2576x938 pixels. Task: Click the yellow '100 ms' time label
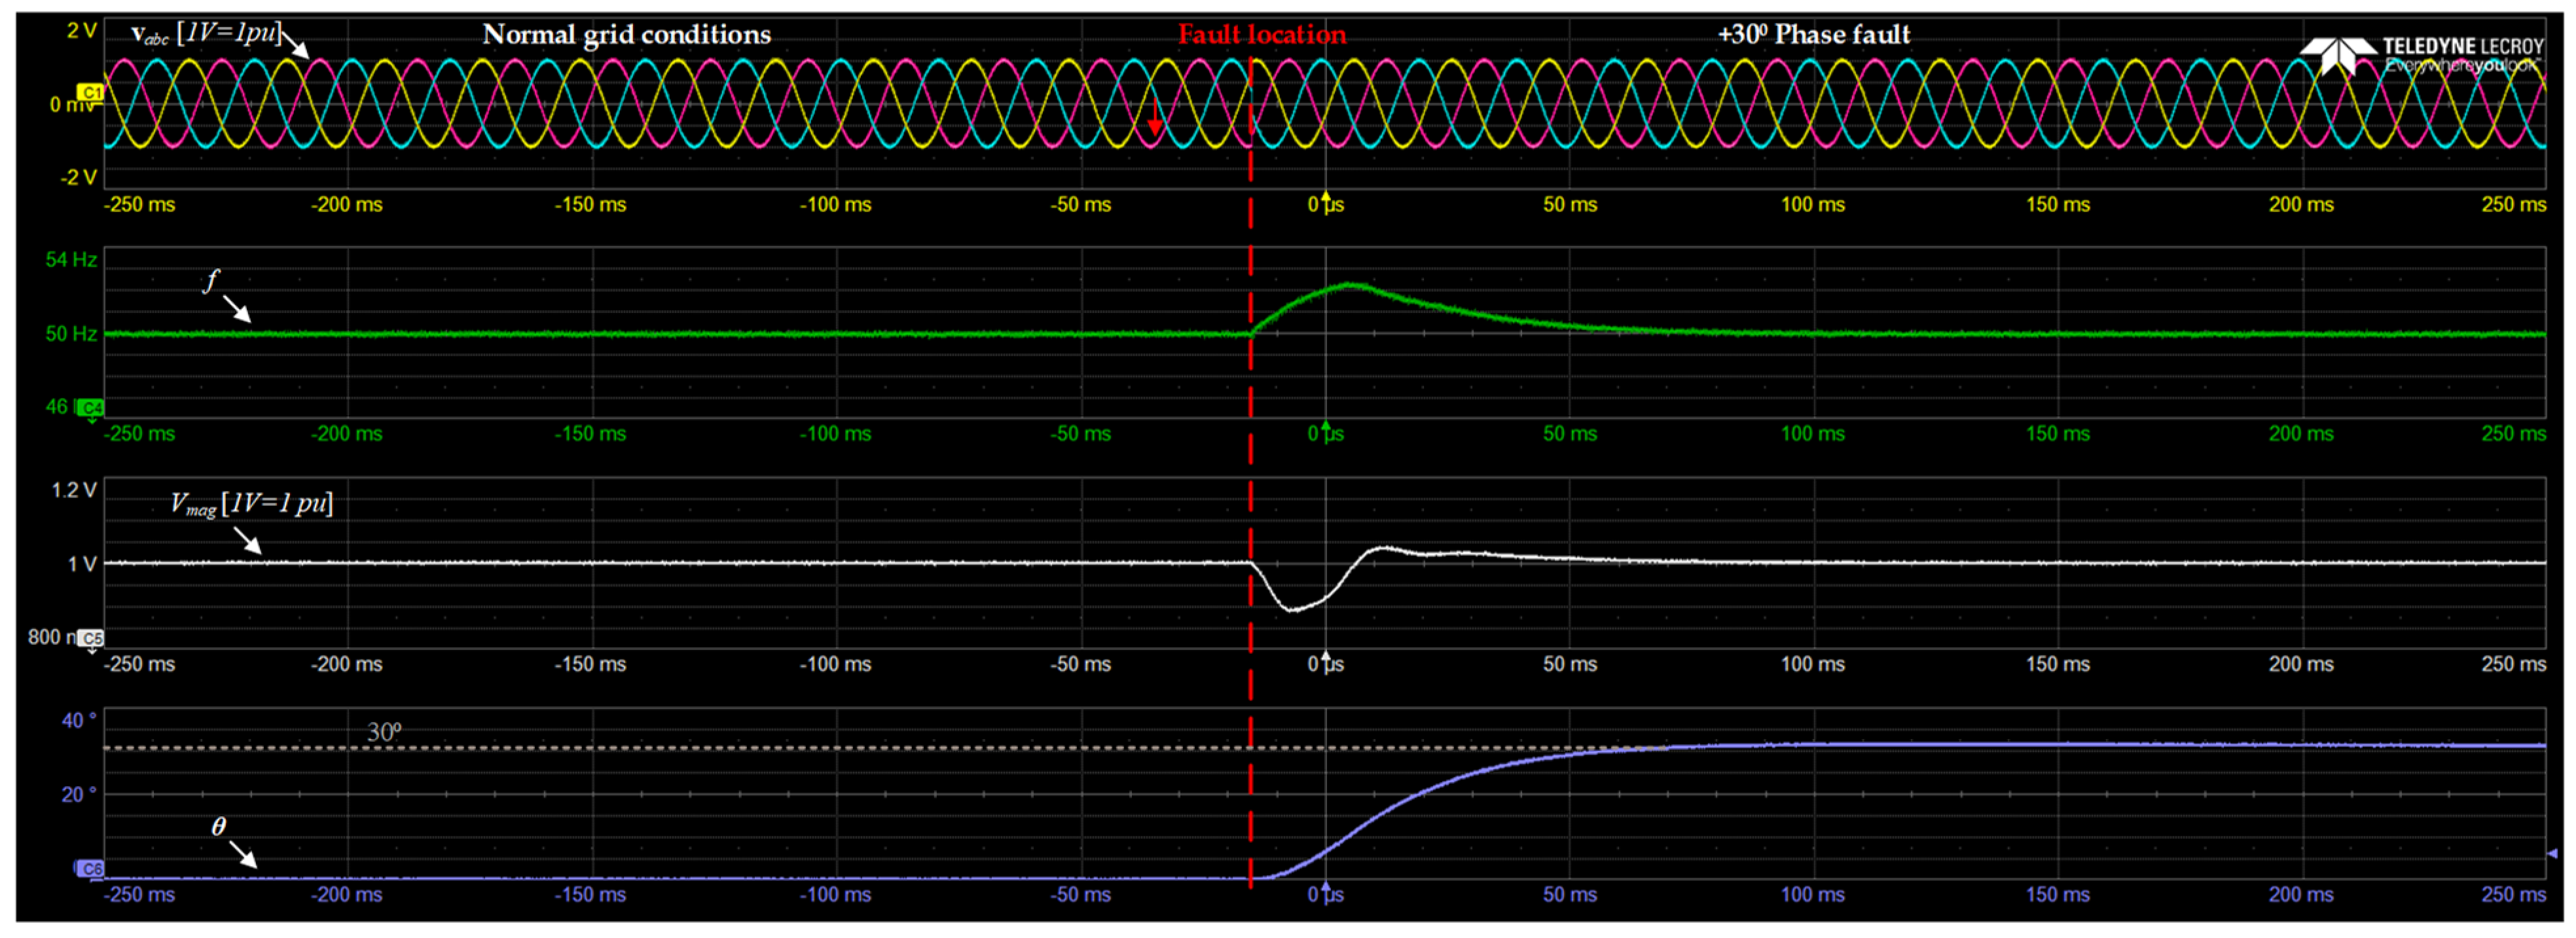pyautogui.click(x=1813, y=204)
